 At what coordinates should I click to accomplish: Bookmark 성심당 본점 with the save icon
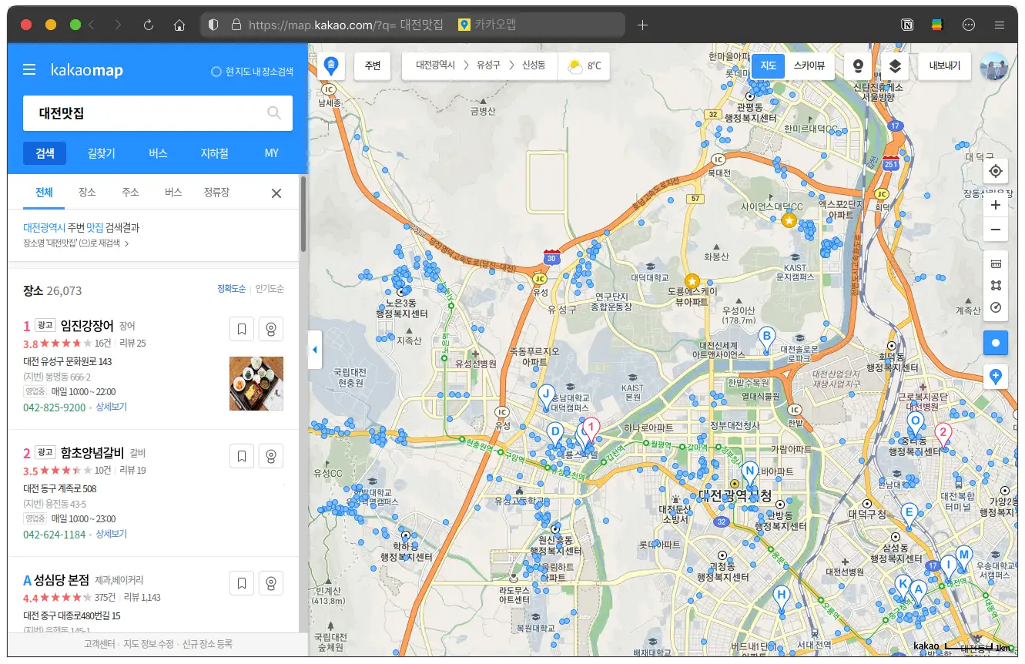(242, 583)
